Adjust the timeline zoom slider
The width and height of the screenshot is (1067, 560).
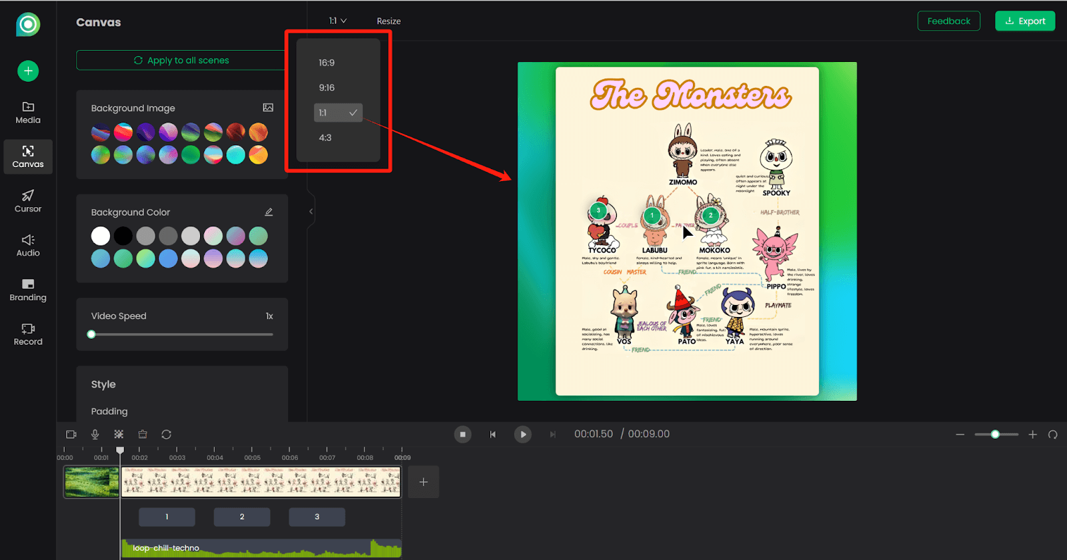pos(995,434)
